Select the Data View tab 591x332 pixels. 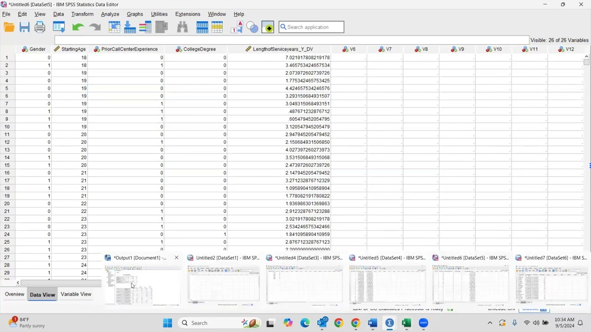point(42,295)
